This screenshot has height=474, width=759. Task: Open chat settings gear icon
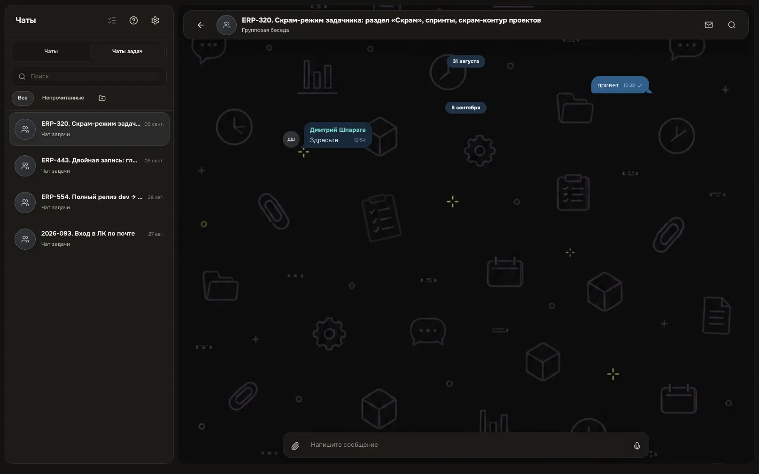click(155, 20)
